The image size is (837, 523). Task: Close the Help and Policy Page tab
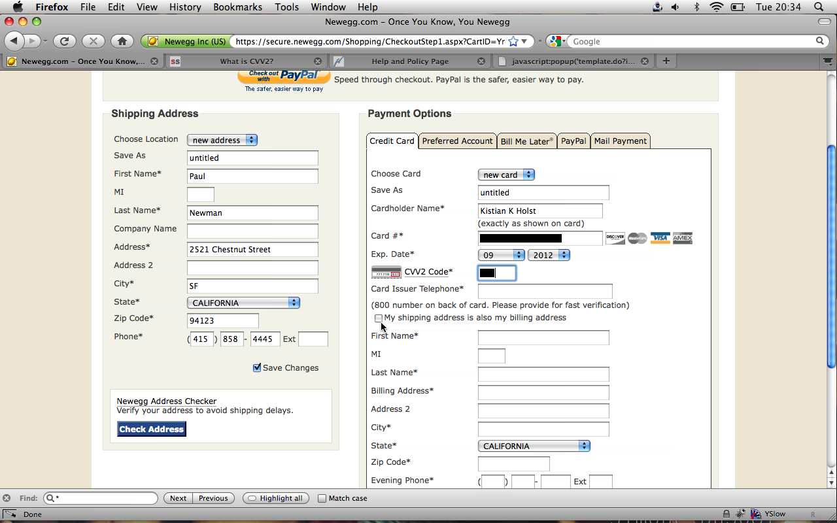481,61
